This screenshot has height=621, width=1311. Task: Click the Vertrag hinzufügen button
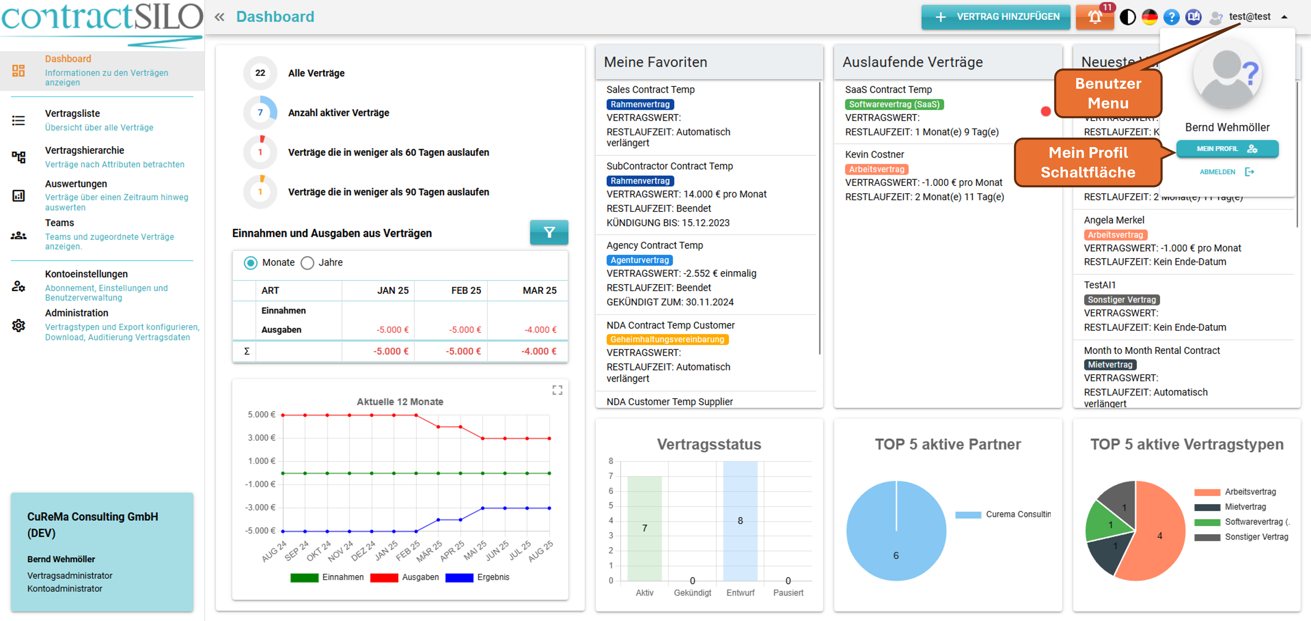[x=995, y=17]
